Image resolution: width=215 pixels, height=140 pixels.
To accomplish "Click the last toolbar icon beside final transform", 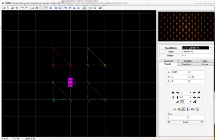I will click(100, 8).
